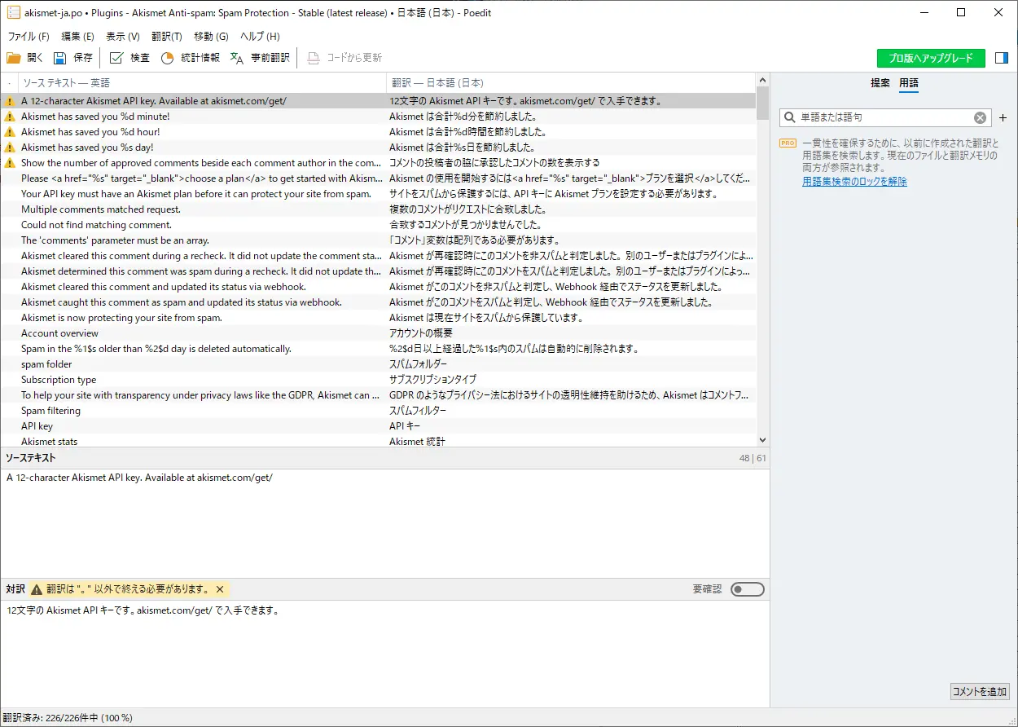This screenshot has width=1018, height=727.
Task: Click the pre-translate icon
Action: point(237,58)
